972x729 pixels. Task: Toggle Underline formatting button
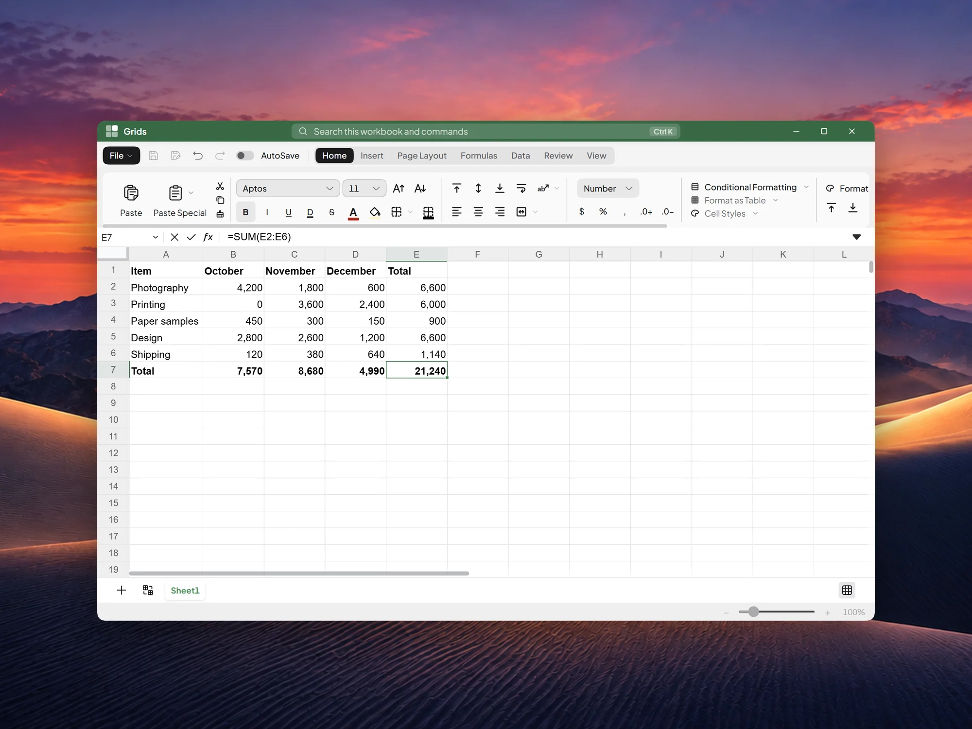289,212
